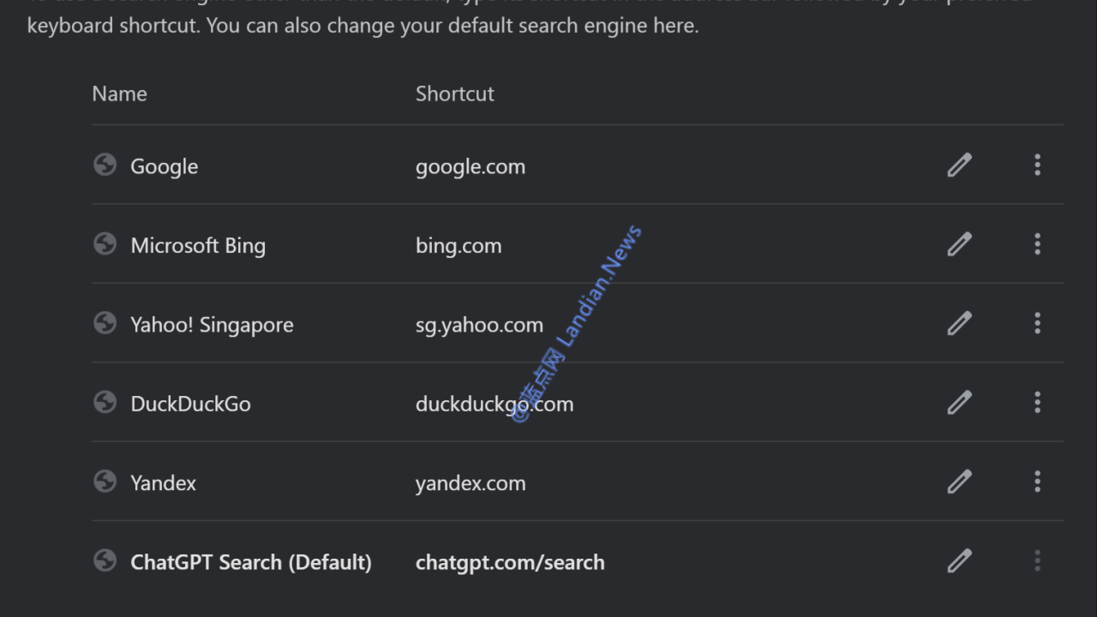Select the ChatGPT Search (Default) name
1097x617 pixels.
tap(250, 562)
